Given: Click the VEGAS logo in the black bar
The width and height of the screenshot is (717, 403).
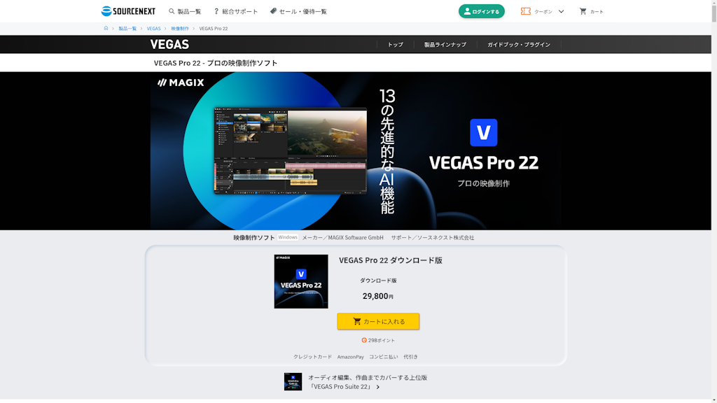Looking at the screenshot, I should coord(169,44).
